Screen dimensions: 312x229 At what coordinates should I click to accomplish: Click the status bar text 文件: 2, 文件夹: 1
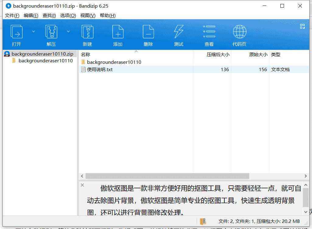(x=236, y=221)
